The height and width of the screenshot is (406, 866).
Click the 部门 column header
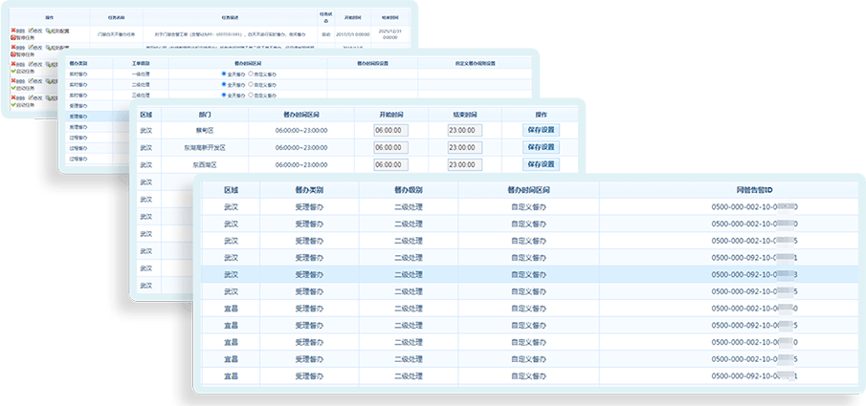(206, 114)
